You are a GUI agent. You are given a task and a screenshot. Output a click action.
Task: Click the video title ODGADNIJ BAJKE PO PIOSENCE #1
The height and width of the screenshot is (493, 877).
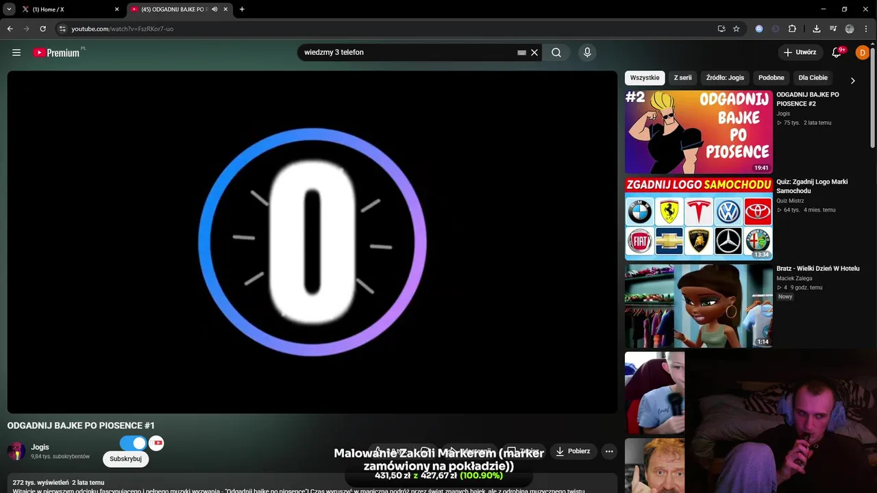point(81,426)
